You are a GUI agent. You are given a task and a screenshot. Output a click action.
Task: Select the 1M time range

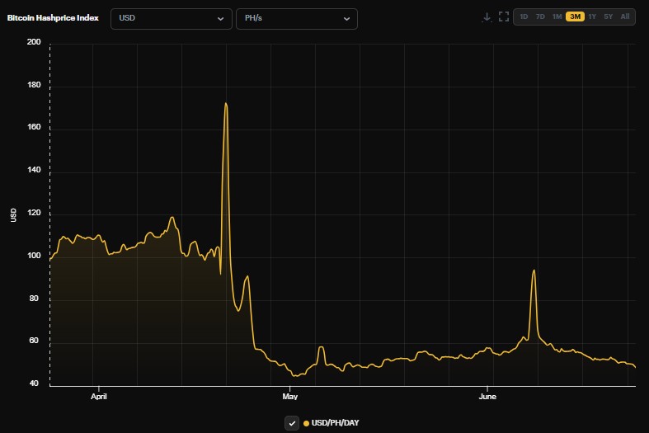[557, 17]
